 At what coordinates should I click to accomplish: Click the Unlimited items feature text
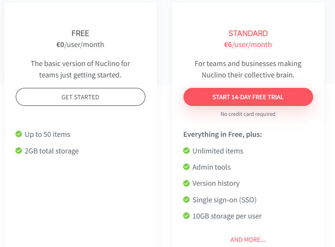tap(218, 151)
